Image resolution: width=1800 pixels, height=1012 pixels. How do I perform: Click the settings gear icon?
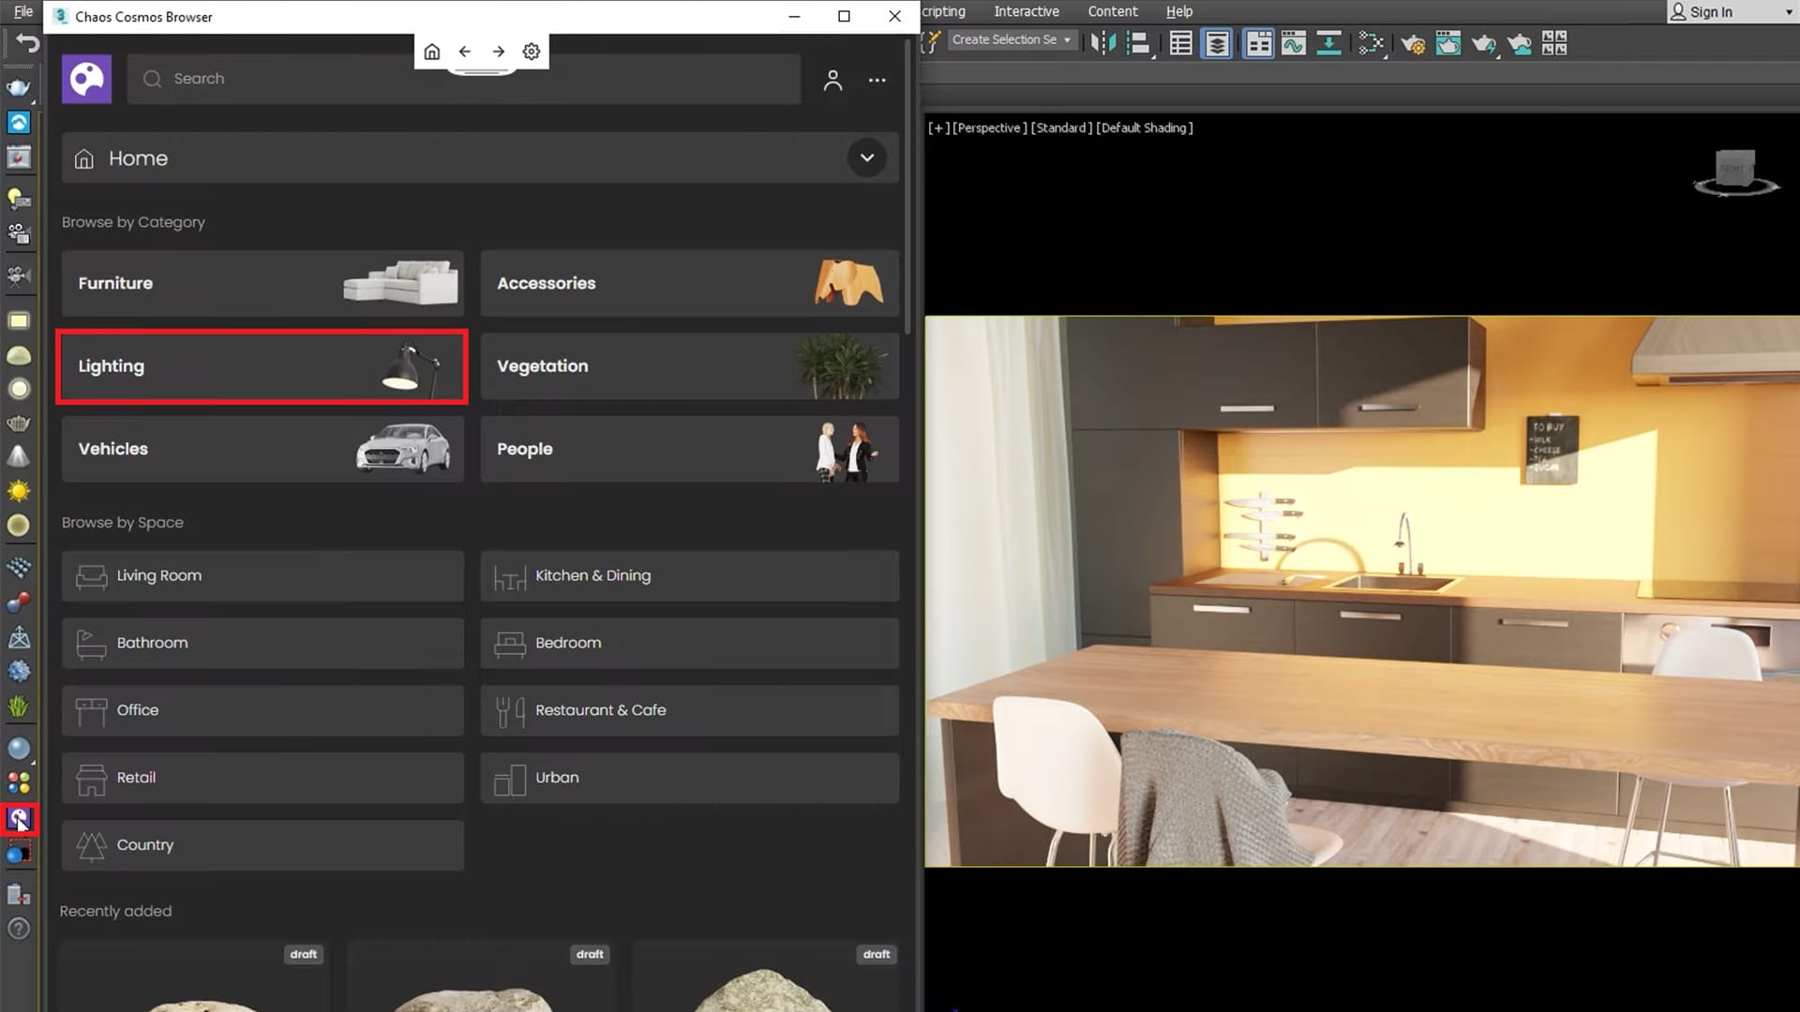[x=531, y=51]
